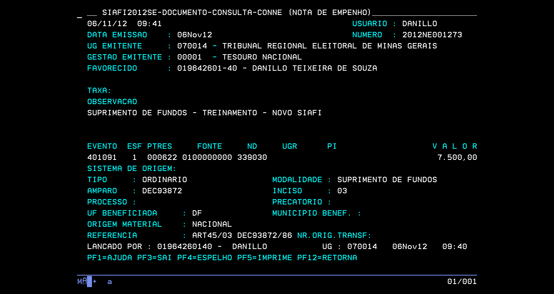Click the UGR column header
Viewport: 554px width, 294px height.
290,146
